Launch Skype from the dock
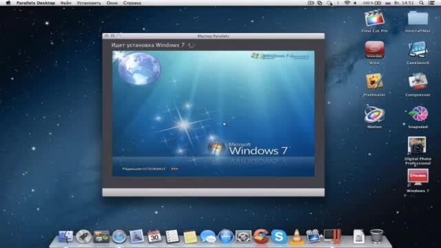 [x=278, y=236]
